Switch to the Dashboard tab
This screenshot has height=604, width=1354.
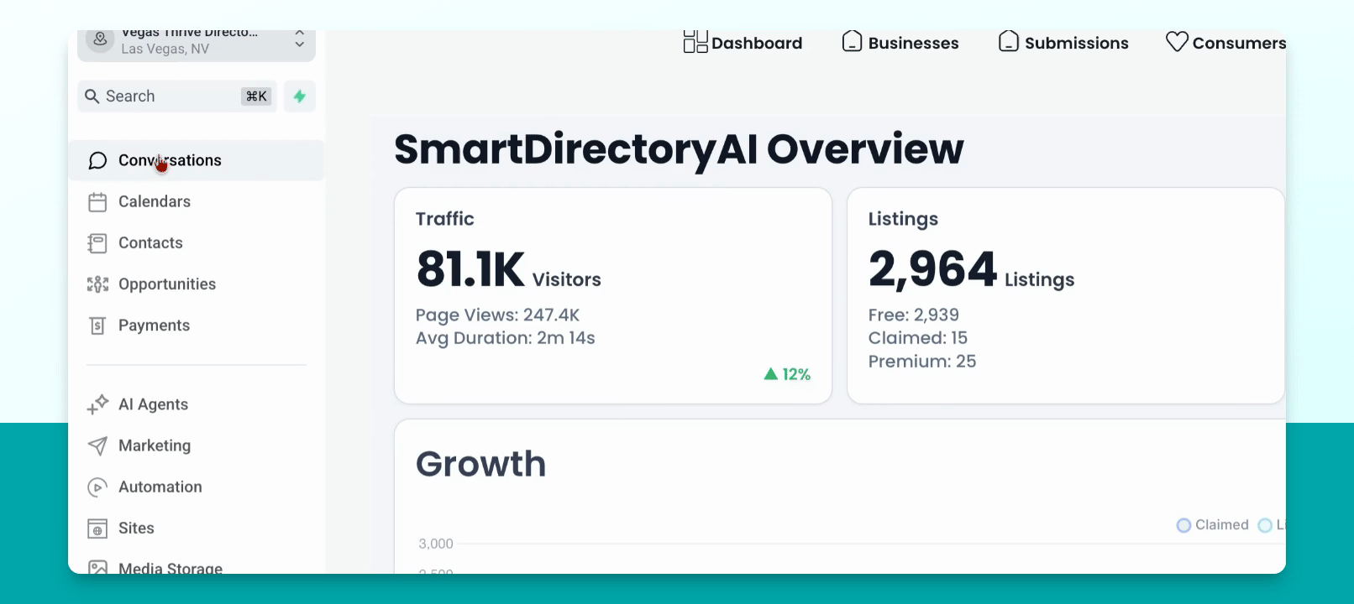[x=743, y=43]
